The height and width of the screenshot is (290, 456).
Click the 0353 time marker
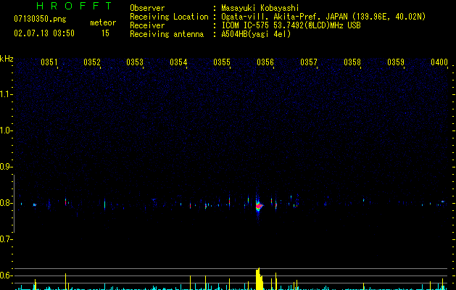point(135,62)
